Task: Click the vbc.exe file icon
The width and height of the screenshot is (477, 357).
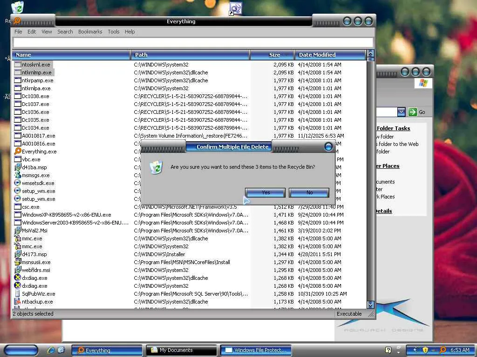Action: [18, 159]
